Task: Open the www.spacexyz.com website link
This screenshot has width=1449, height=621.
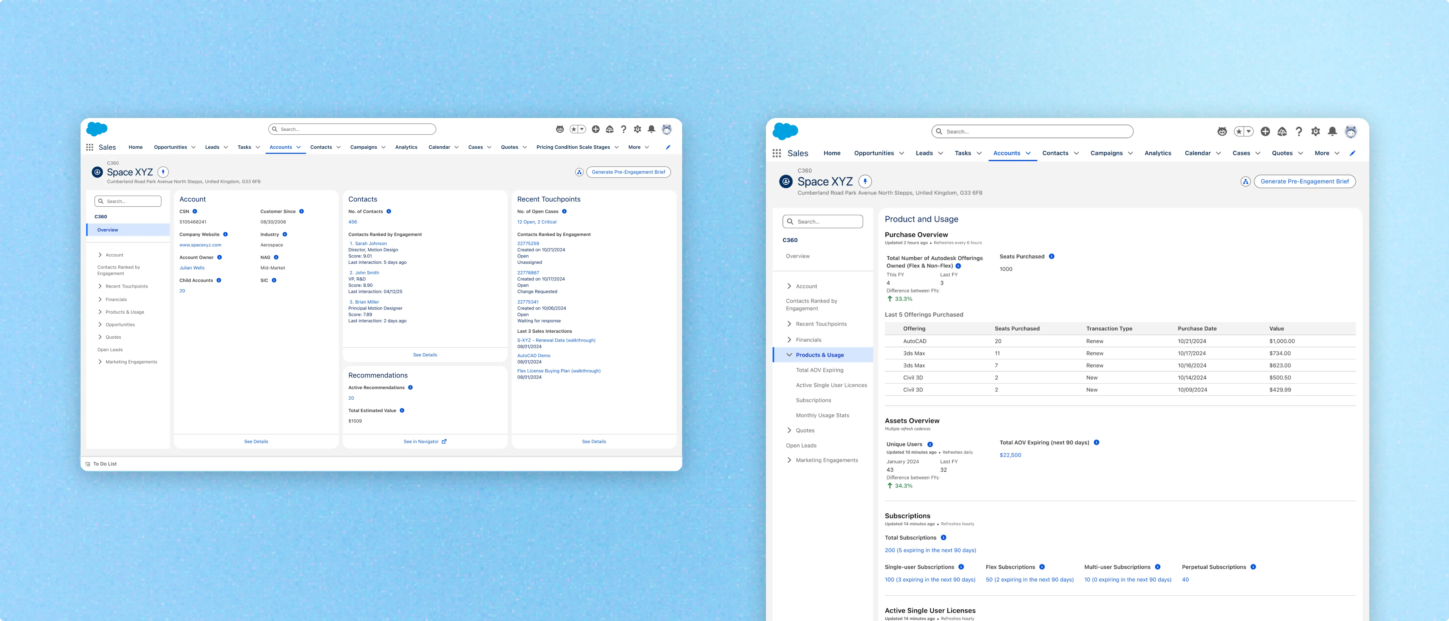Action: coord(200,245)
